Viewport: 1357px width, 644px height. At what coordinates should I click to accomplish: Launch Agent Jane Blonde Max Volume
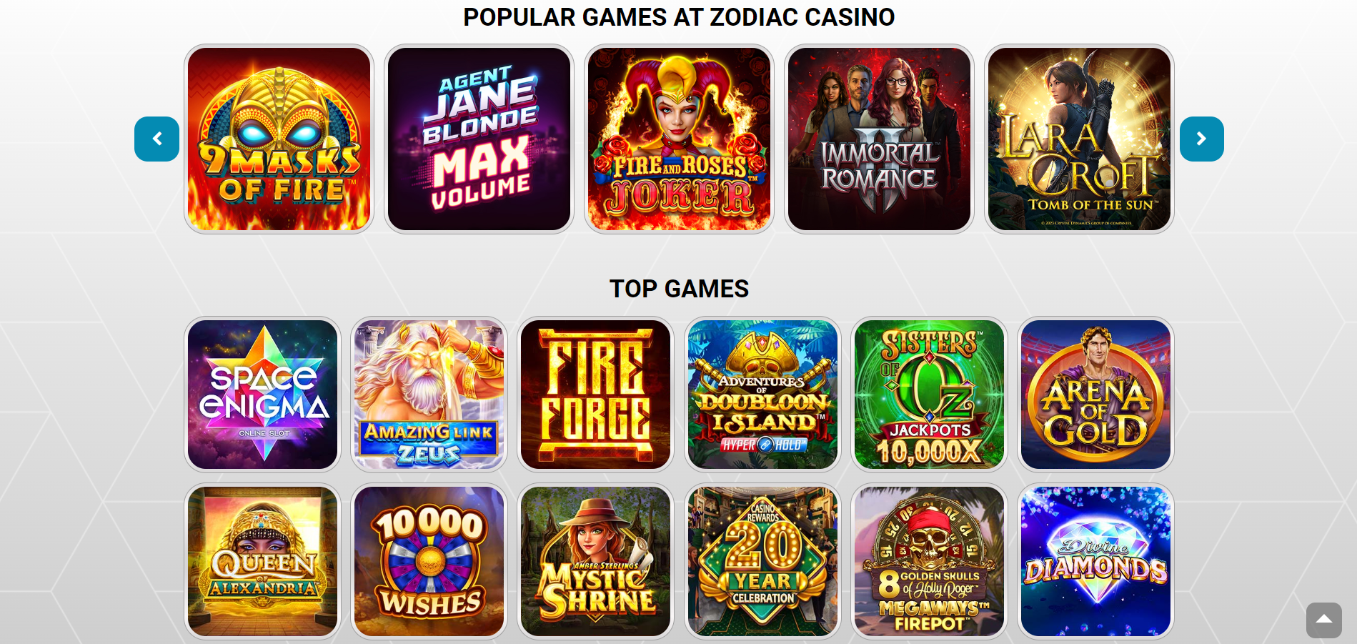479,139
